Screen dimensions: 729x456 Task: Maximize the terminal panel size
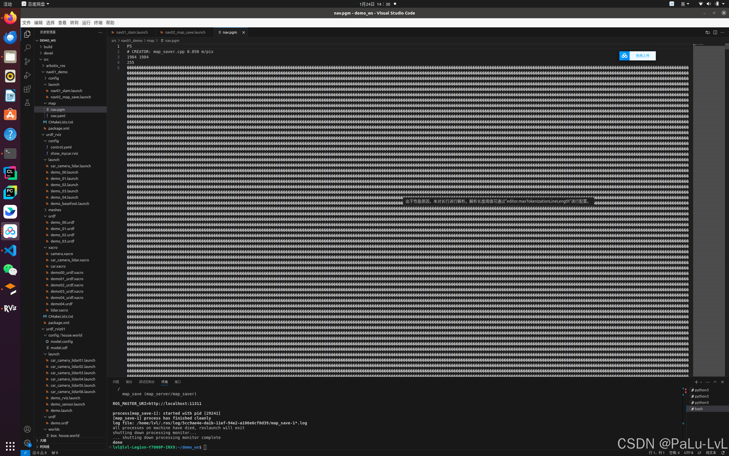pos(715,382)
